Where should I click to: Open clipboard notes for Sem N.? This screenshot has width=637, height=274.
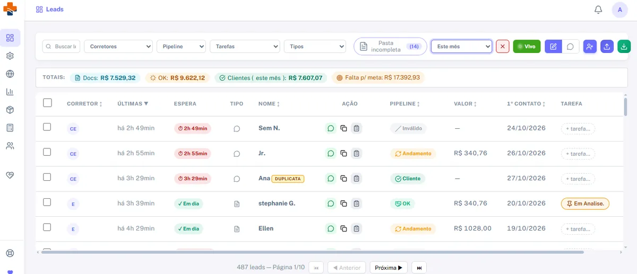357,128
